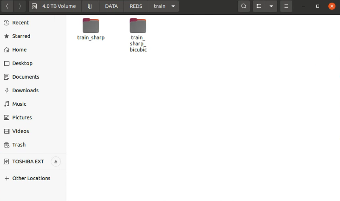
Task: Open TOSHIBA EXT drive in sidebar
Action: (x=33, y=161)
